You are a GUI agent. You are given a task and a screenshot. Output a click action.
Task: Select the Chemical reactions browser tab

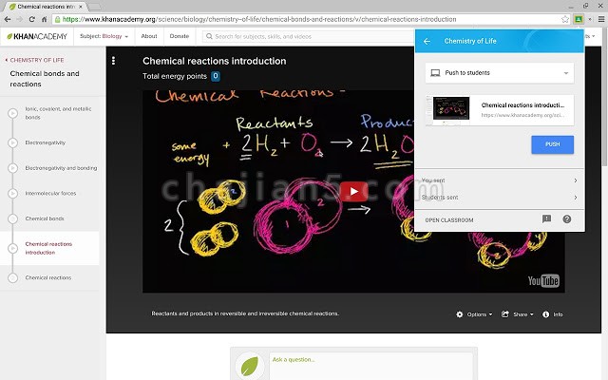coord(47,7)
